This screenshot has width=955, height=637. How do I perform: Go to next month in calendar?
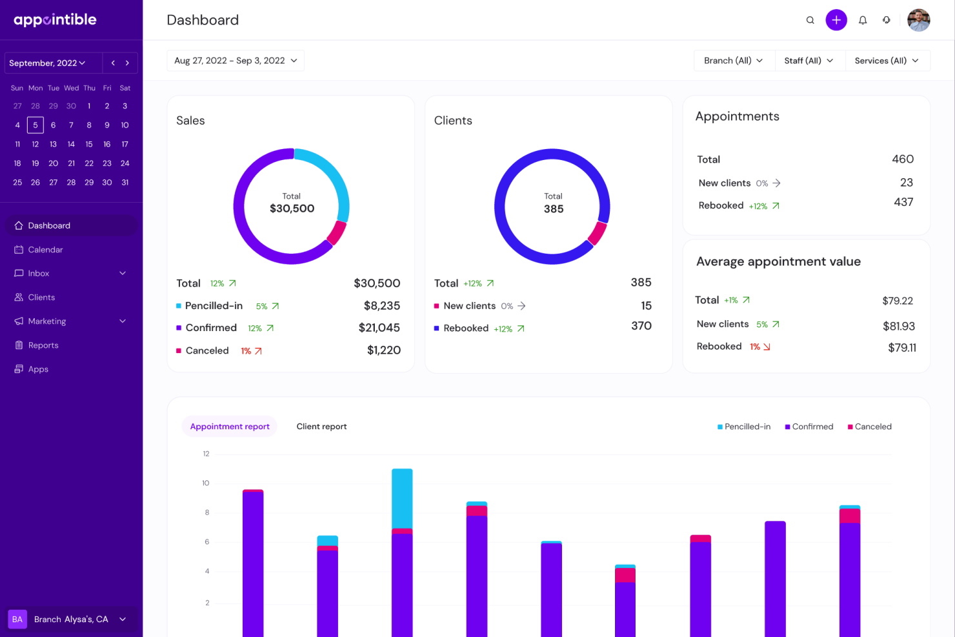(x=128, y=63)
